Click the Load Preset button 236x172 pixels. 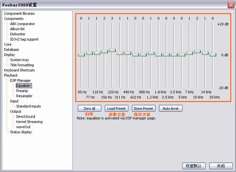click(117, 109)
